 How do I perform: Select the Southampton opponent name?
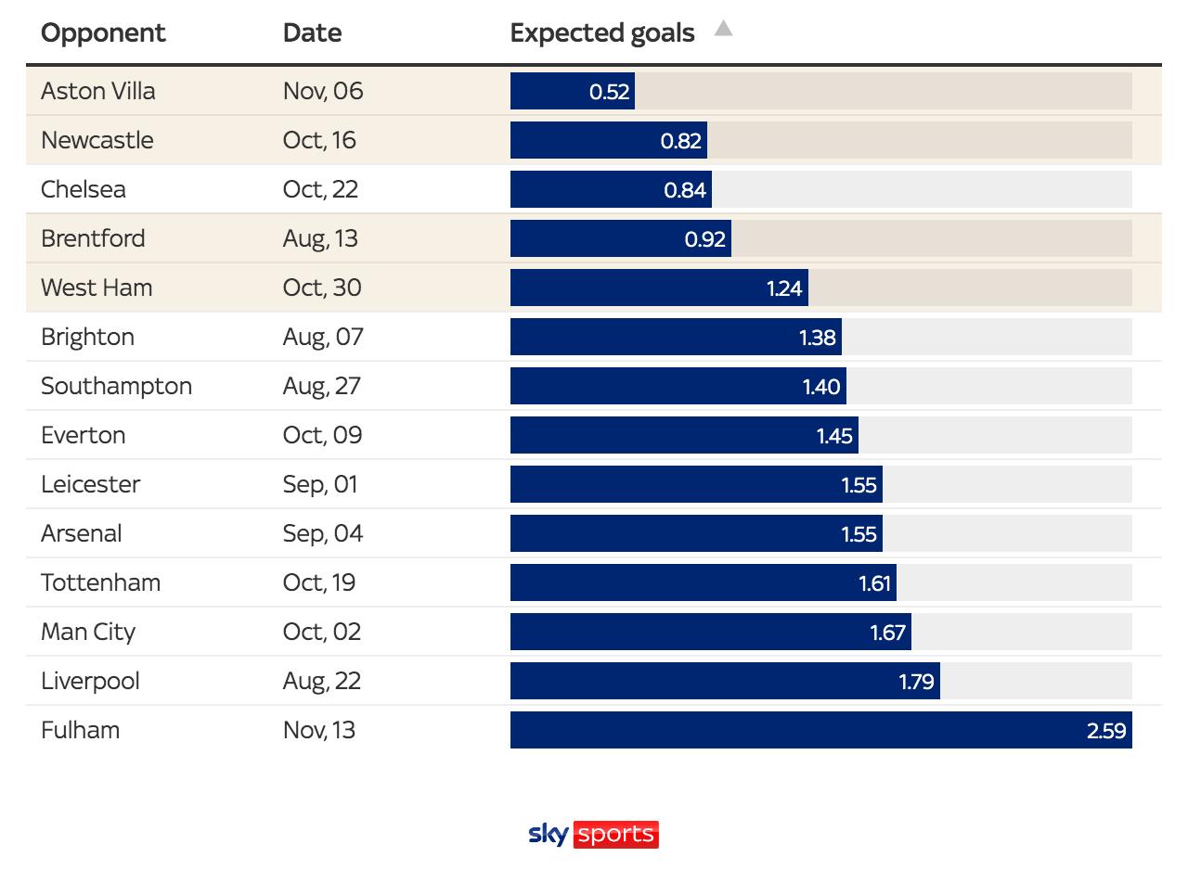click(116, 386)
